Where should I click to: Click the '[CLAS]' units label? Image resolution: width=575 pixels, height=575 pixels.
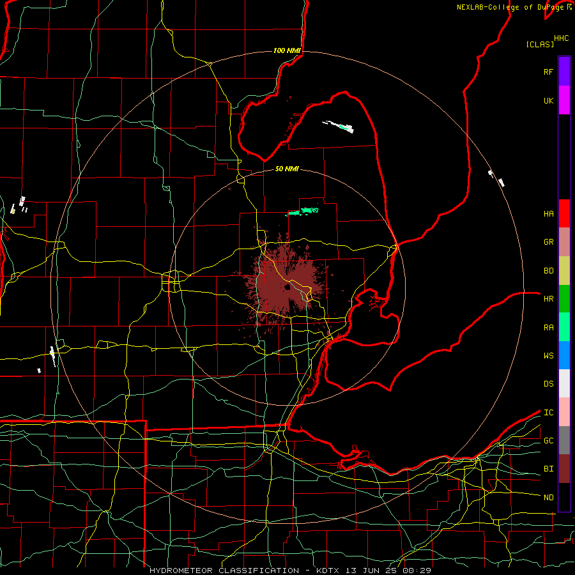coord(540,44)
